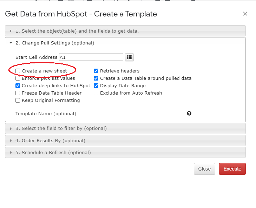Uncheck Create deep links to HubSpot
256x208 pixels.
(x=18, y=85)
